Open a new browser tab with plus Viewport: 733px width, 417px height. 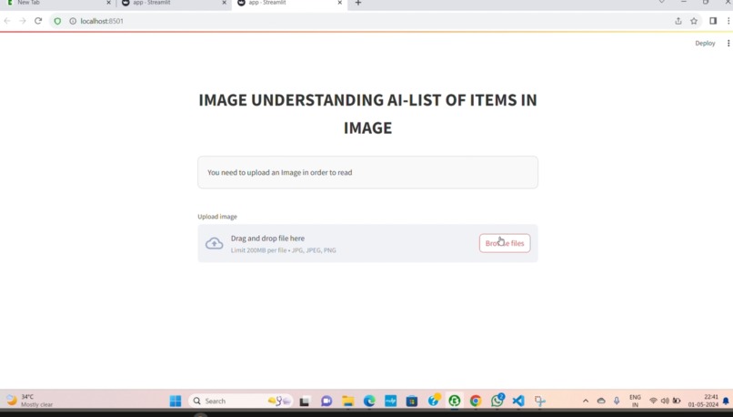coord(358,3)
